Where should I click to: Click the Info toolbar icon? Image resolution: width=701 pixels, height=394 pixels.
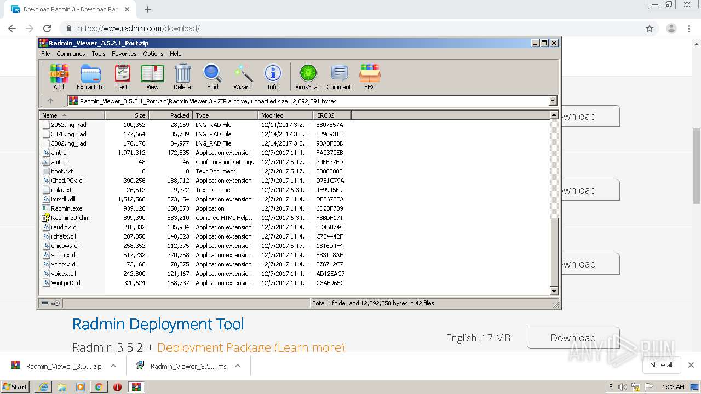pos(273,77)
